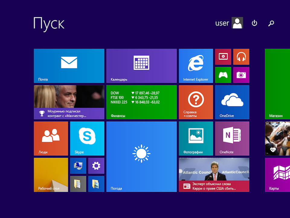This screenshot has height=218, width=290.
Task: Open the Health & Fitness heart tile
Action: (277, 138)
